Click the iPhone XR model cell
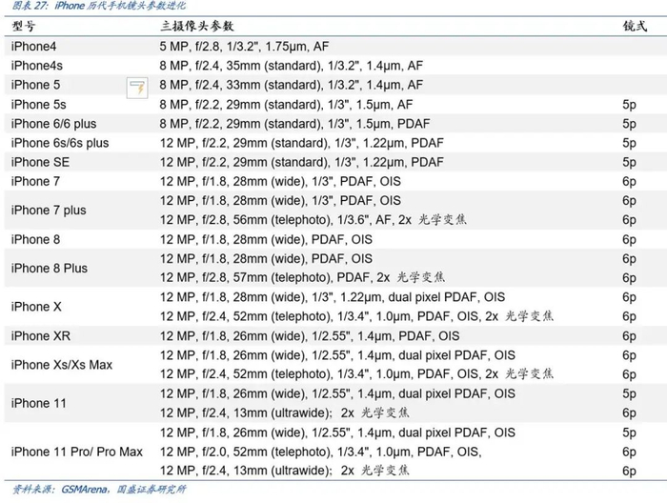 41,336
